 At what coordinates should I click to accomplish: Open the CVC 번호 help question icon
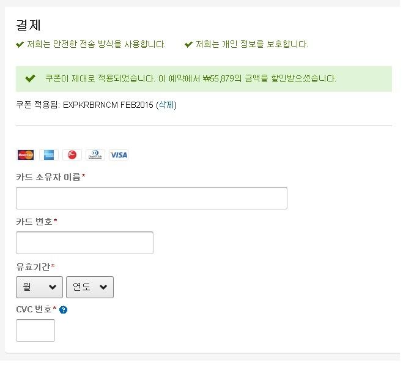point(63,310)
